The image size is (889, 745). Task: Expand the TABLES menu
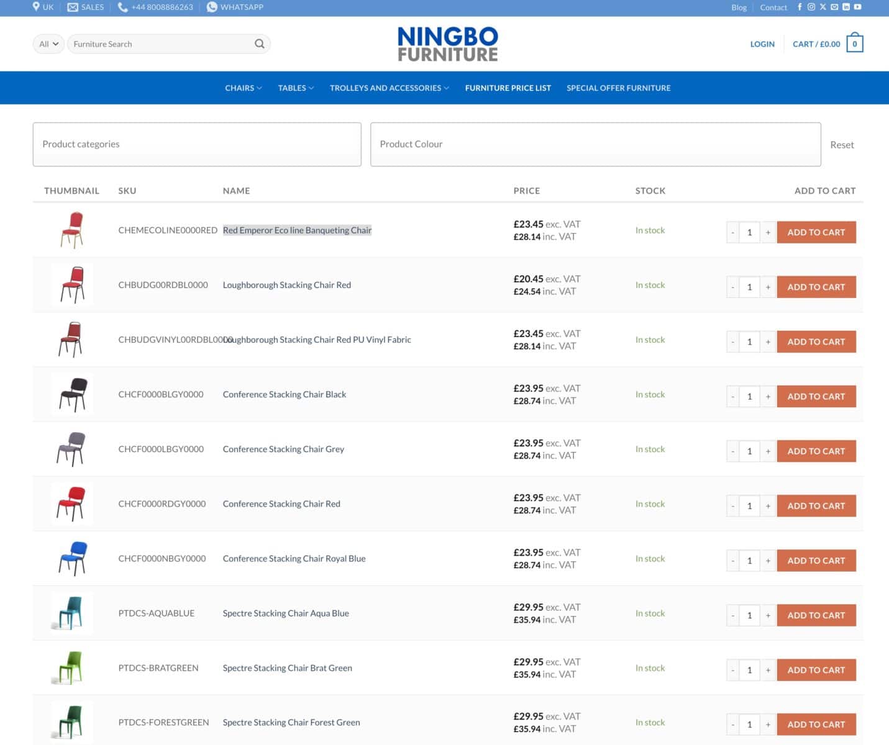(x=296, y=88)
